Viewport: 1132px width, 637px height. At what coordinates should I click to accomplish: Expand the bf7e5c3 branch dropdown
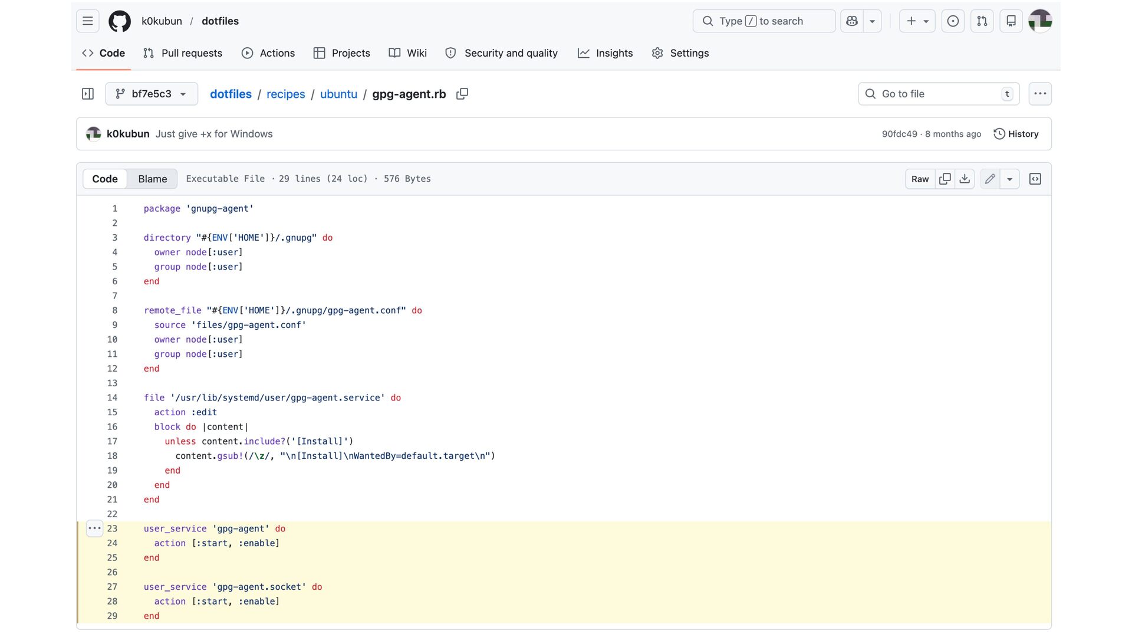[x=152, y=94]
